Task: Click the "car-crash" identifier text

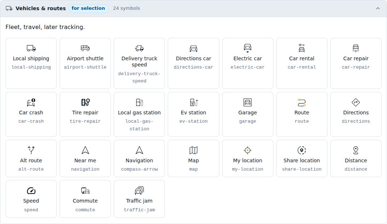Action: click(31, 121)
